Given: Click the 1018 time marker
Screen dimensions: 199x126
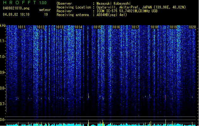Looking at the screenshot, I should pos(154,27).
